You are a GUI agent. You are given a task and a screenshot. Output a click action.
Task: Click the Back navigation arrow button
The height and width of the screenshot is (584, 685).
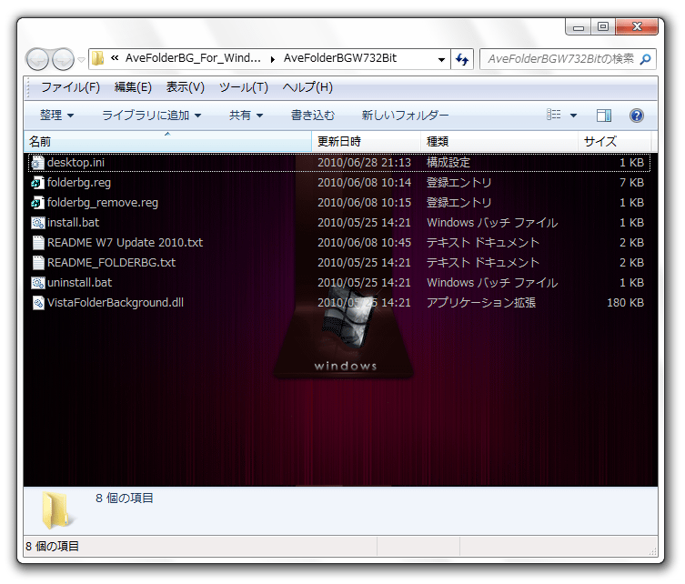pyautogui.click(x=37, y=59)
